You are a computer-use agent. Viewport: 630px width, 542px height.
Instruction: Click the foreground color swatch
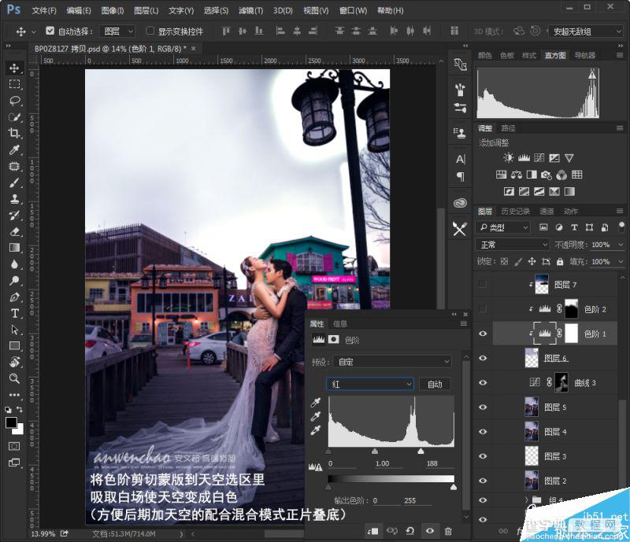[x=11, y=422]
